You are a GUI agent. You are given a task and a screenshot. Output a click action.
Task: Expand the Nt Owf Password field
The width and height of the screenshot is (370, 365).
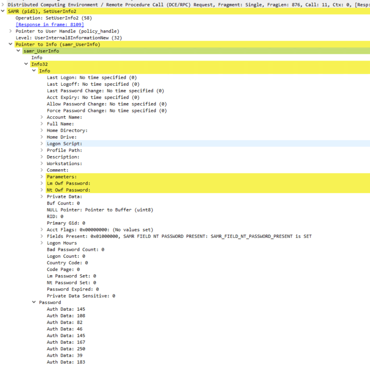[x=42, y=190]
